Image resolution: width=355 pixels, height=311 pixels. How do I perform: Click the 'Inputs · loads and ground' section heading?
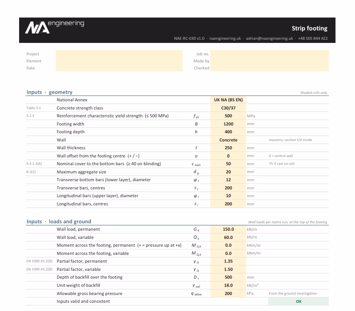[x=59, y=221]
